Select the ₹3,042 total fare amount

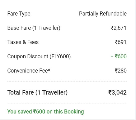point(117,92)
